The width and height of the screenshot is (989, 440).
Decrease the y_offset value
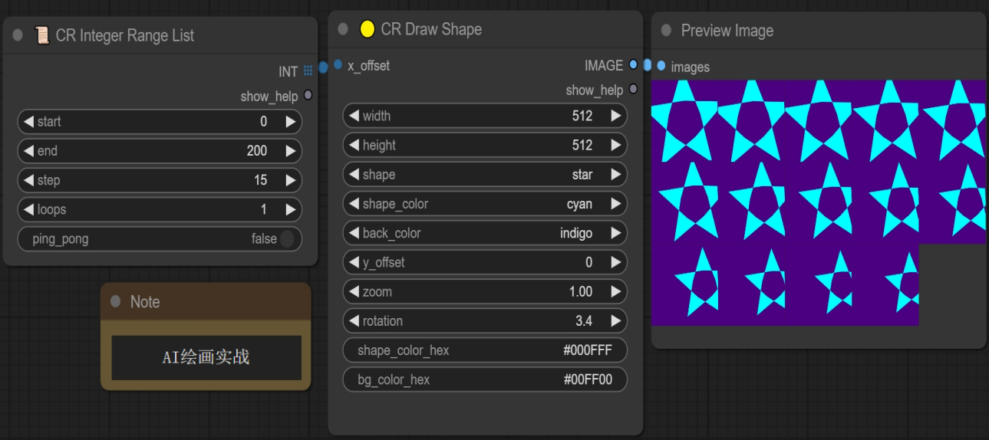coord(354,262)
